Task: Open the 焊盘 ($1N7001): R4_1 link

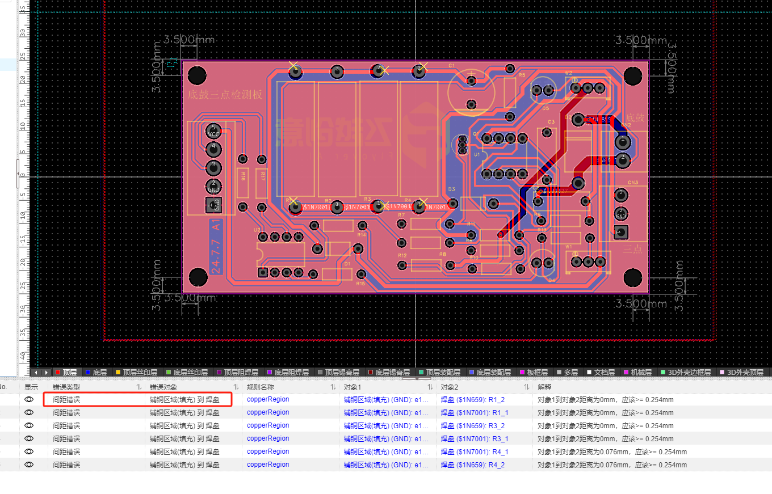Action: coord(475,452)
